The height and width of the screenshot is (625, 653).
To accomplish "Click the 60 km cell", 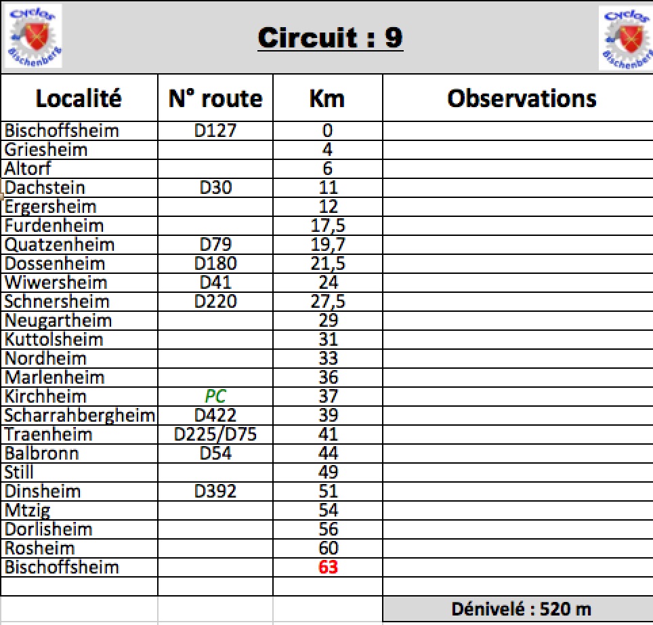I will click(327, 548).
